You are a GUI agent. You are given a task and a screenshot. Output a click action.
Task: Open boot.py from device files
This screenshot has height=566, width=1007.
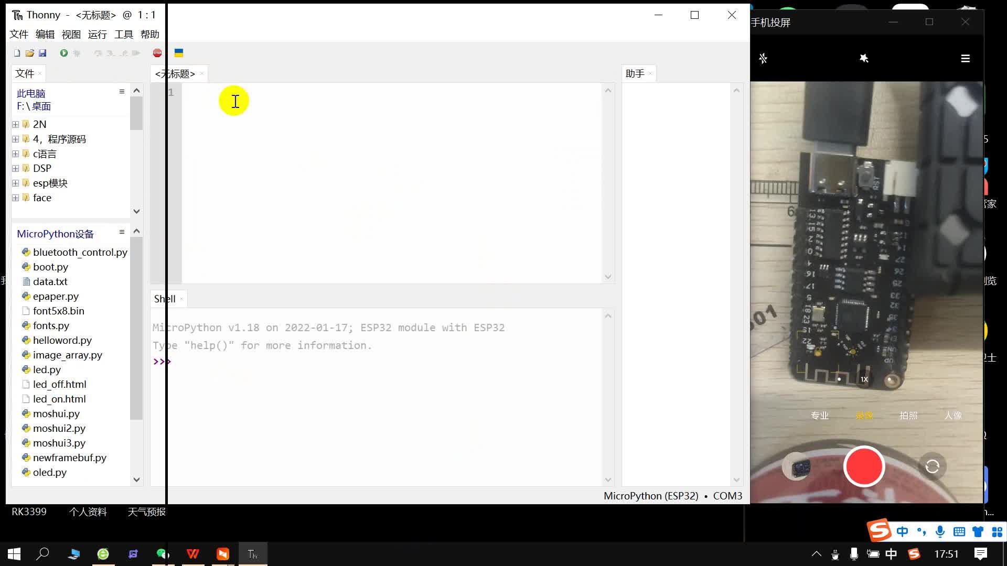click(50, 267)
